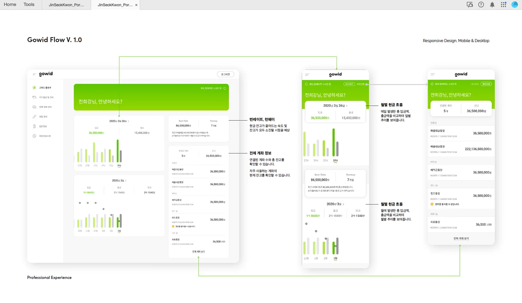
Task: Switch to the first JinSeokKwon_Por... tab
Action: [66, 5]
